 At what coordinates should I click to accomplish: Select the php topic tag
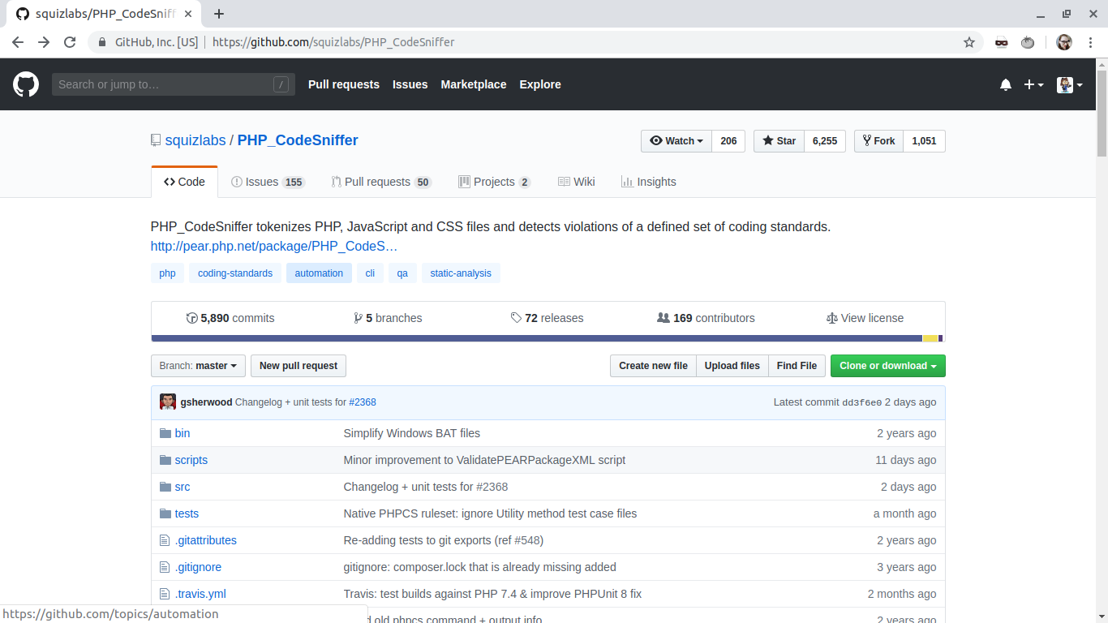click(168, 273)
